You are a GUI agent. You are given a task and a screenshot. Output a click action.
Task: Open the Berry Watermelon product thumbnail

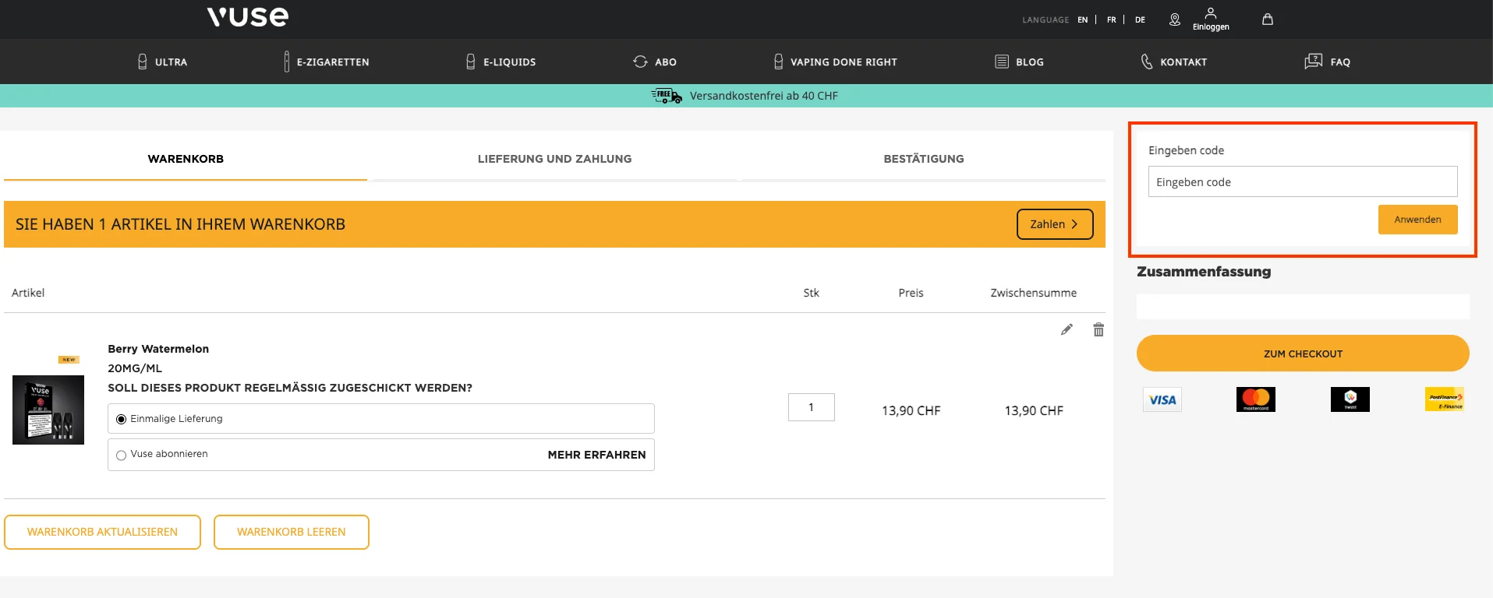click(x=48, y=410)
